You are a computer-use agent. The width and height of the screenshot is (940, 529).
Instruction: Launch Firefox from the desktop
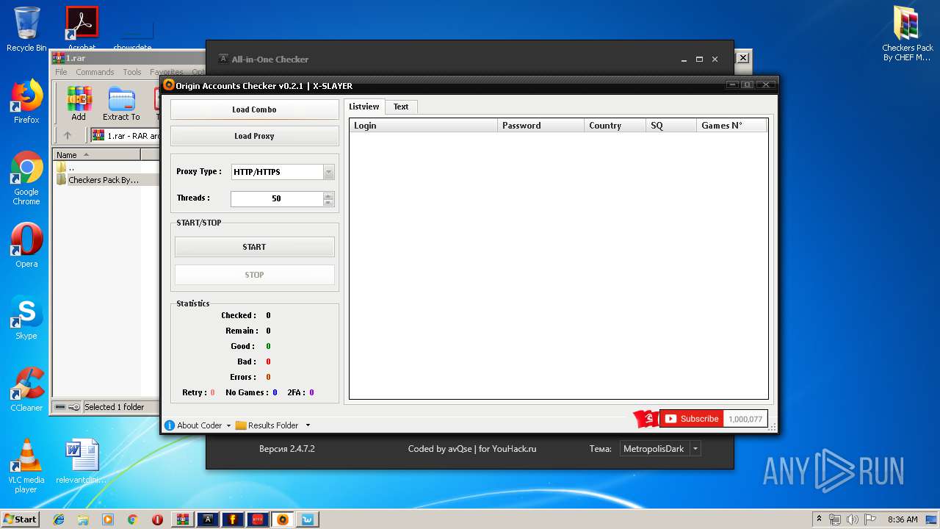(x=26, y=101)
